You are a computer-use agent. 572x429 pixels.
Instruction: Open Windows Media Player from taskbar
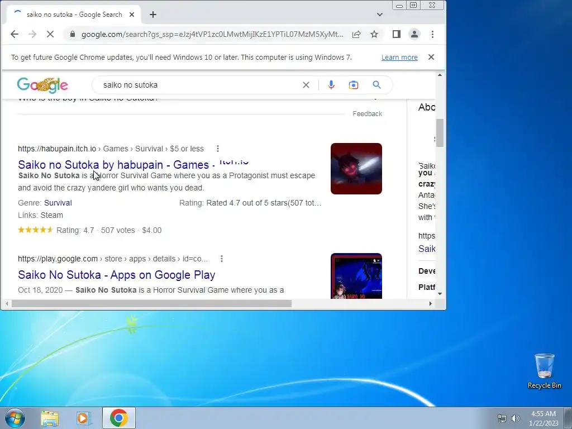click(84, 418)
